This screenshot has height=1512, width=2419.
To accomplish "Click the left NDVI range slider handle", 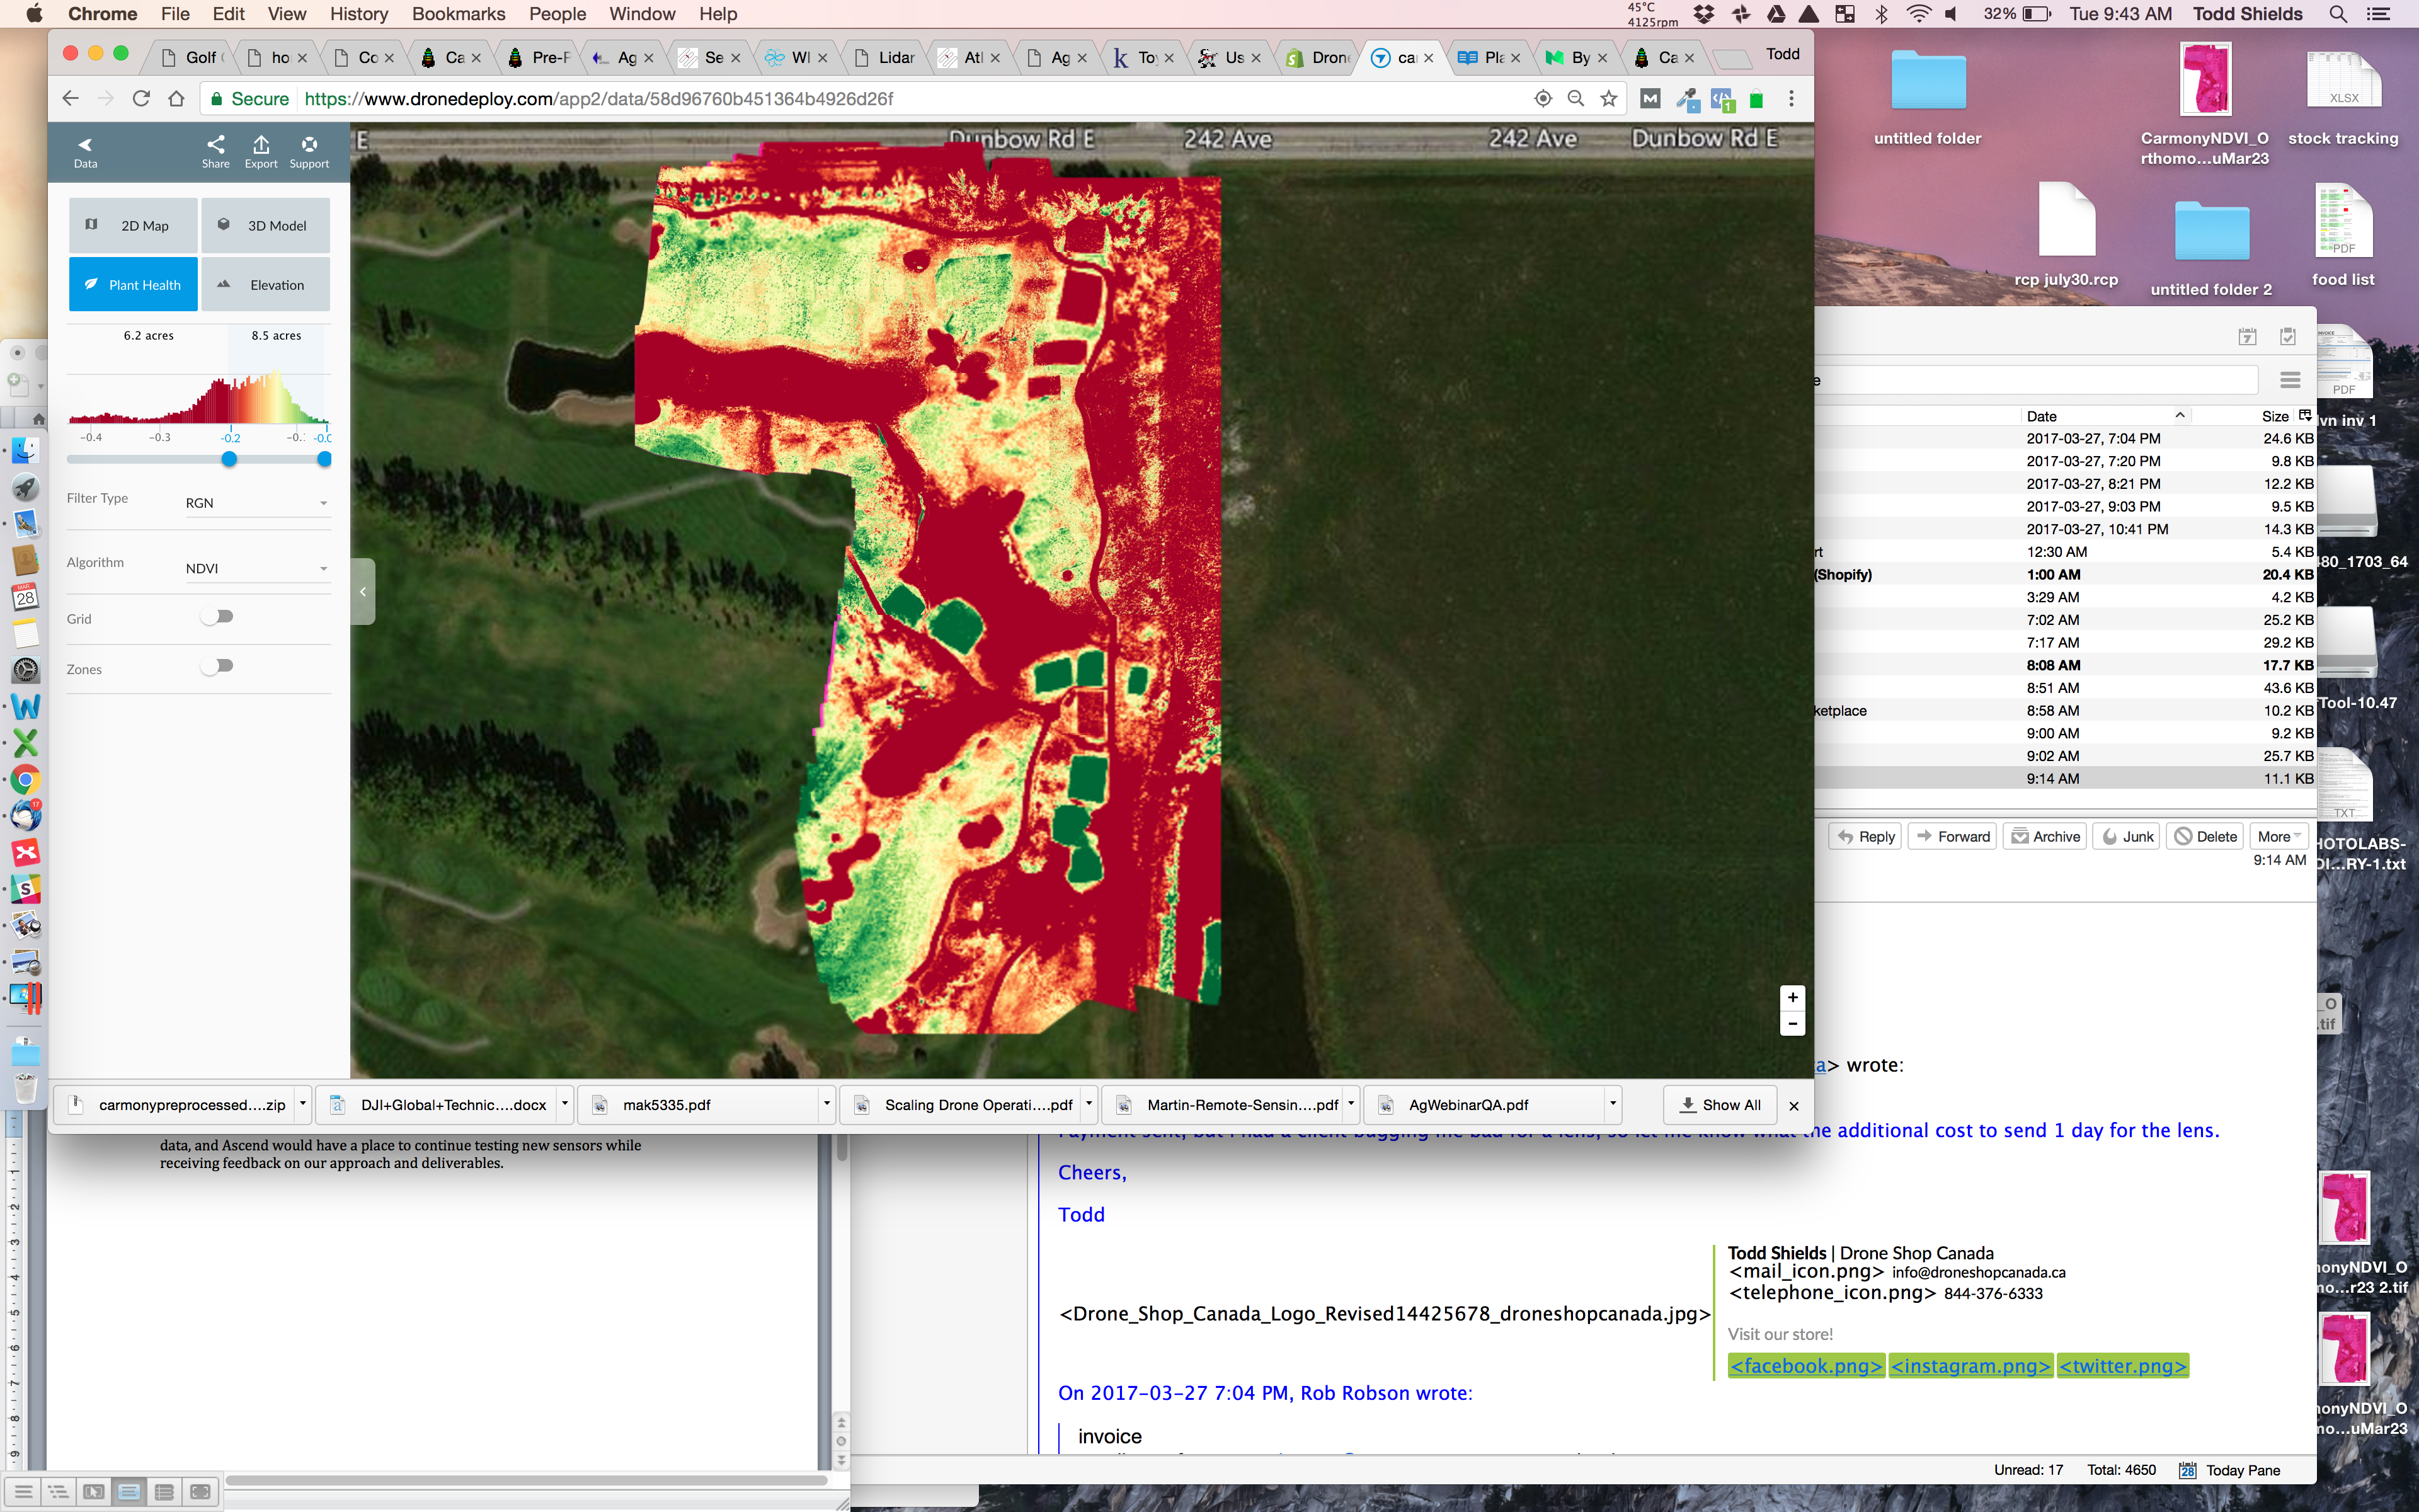I will [x=229, y=459].
